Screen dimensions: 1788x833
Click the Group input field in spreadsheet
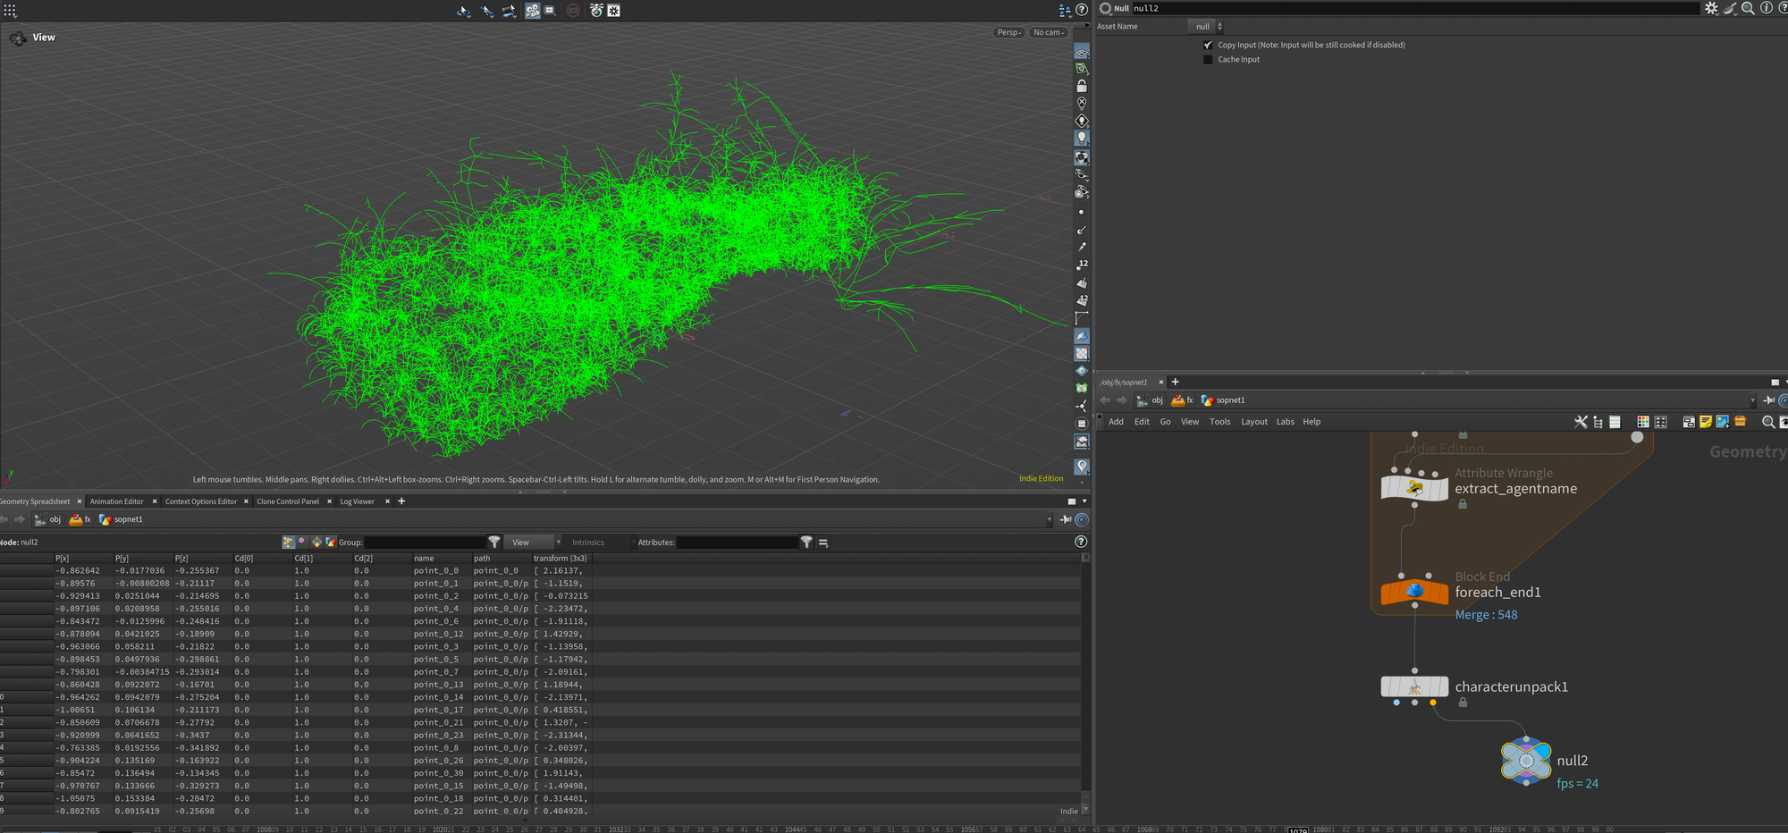[425, 543]
